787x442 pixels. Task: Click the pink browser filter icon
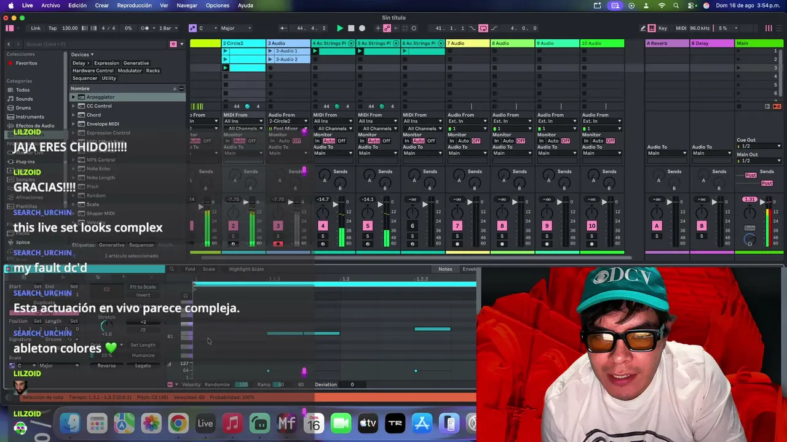(x=173, y=44)
